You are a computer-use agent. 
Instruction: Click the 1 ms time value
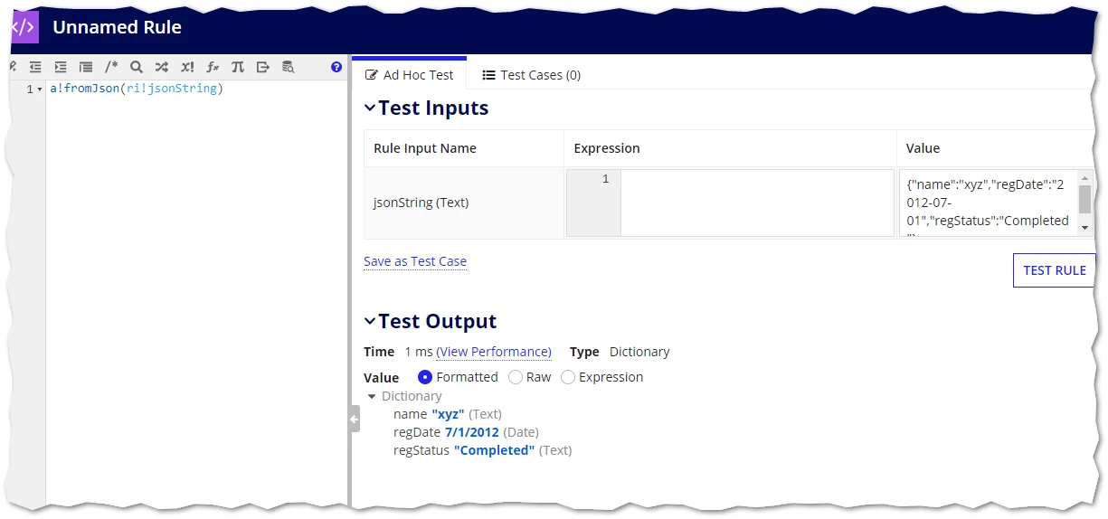click(x=419, y=352)
